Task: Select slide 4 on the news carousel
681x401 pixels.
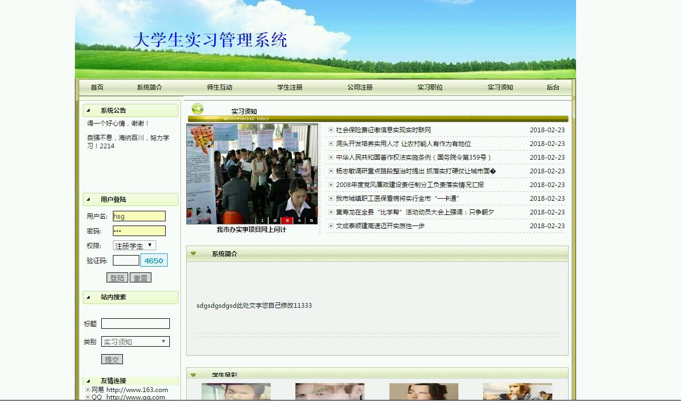Action: coord(299,220)
